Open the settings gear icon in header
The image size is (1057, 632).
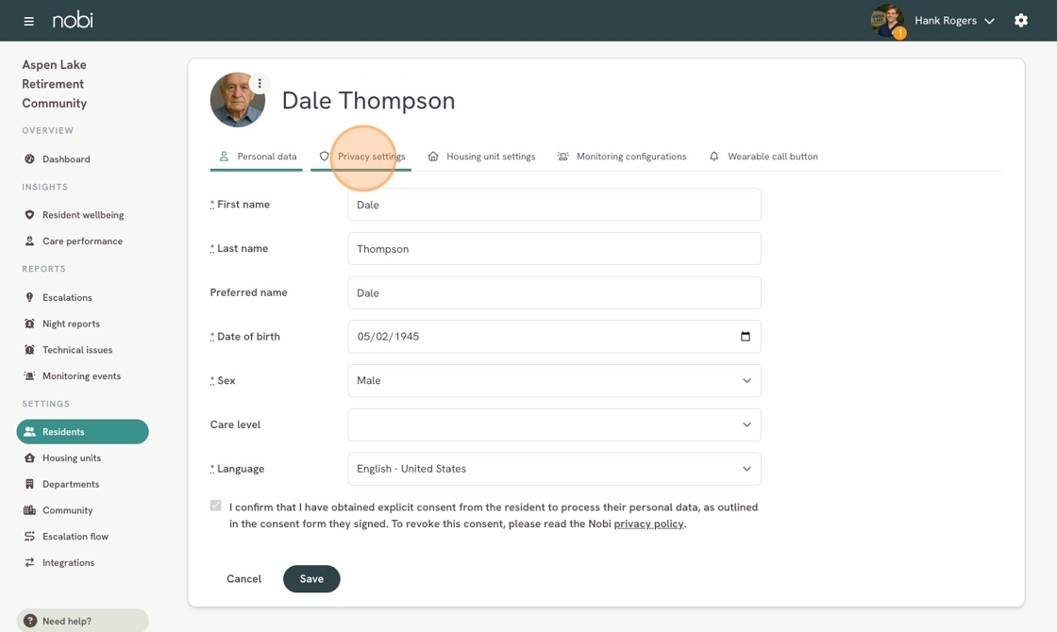pyautogui.click(x=1020, y=20)
